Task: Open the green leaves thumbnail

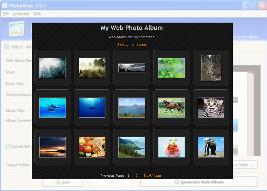Action: (171, 68)
